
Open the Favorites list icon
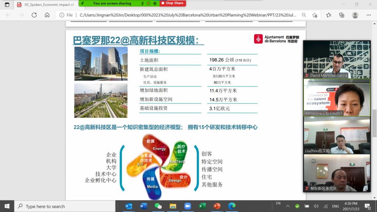328,15
